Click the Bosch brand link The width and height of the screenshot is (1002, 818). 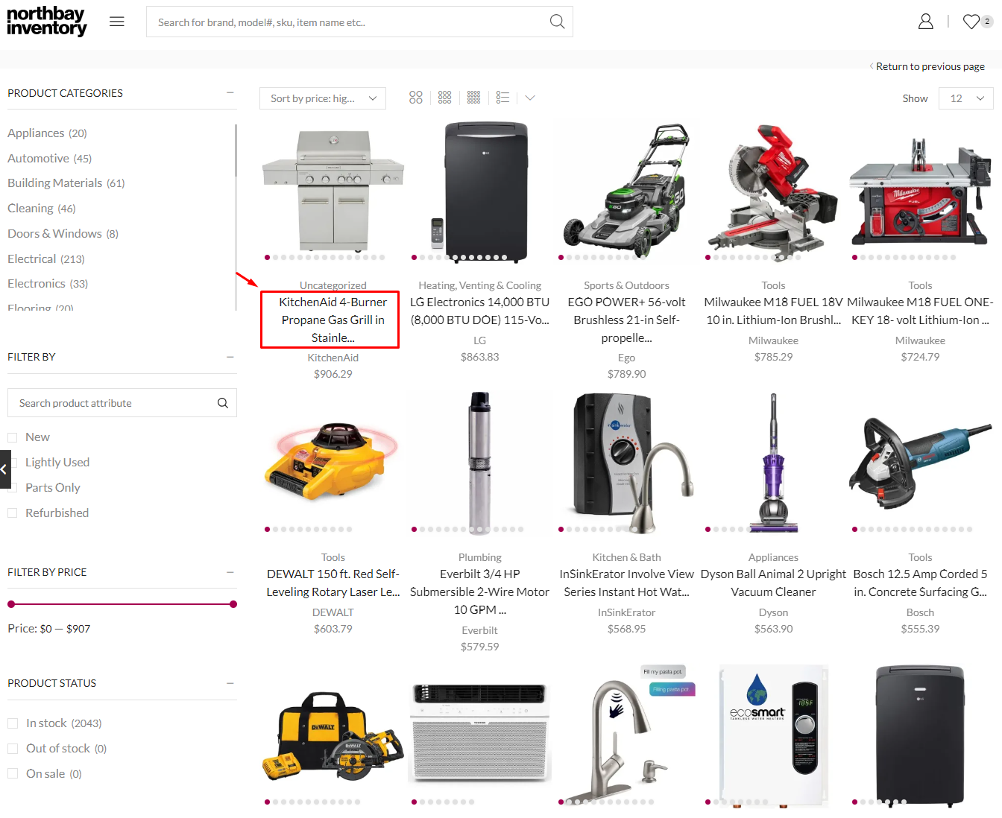920,612
